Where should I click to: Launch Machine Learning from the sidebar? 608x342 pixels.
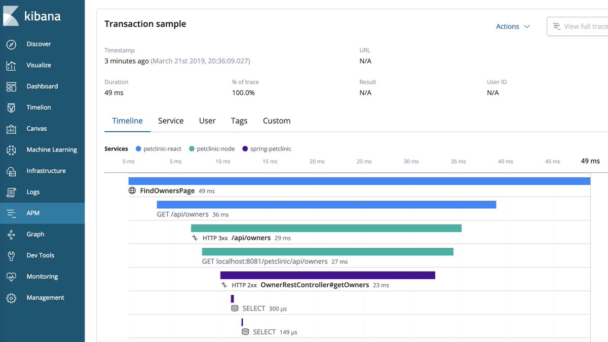coord(11,149)
